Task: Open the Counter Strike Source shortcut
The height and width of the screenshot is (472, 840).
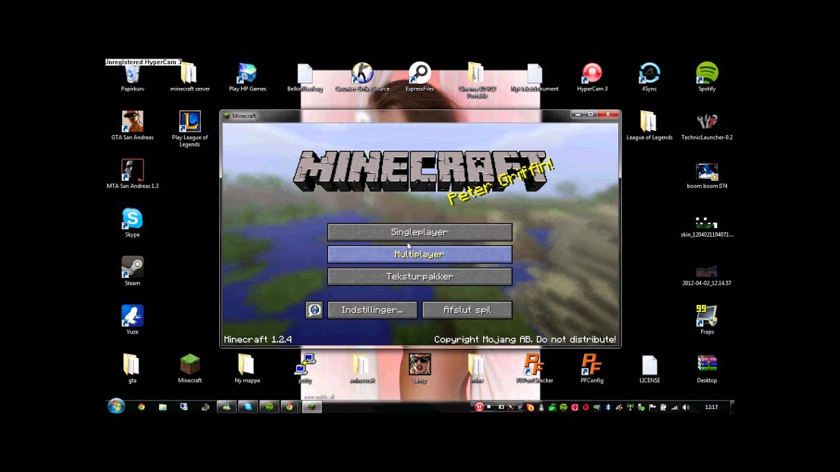Action: (x=362, y=78)
